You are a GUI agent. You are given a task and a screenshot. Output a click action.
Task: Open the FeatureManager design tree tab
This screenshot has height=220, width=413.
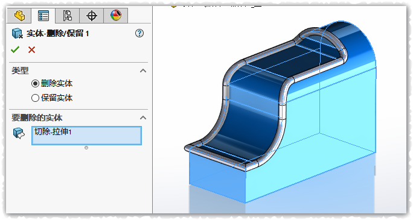(19, 16)
